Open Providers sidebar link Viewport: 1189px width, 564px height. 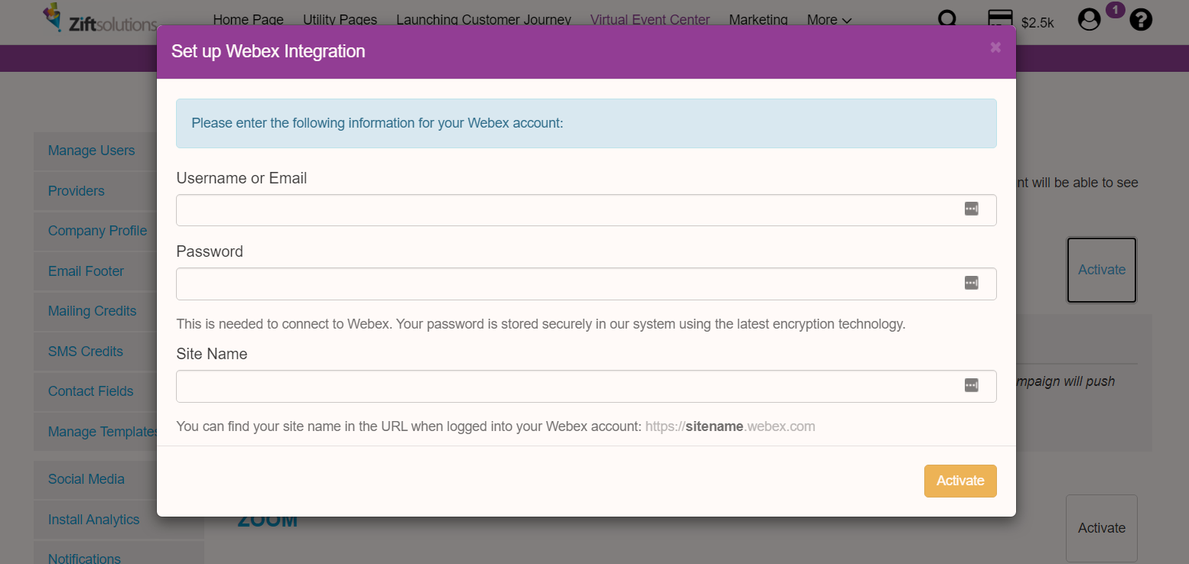pyautogui.click(x=76, y=191)
